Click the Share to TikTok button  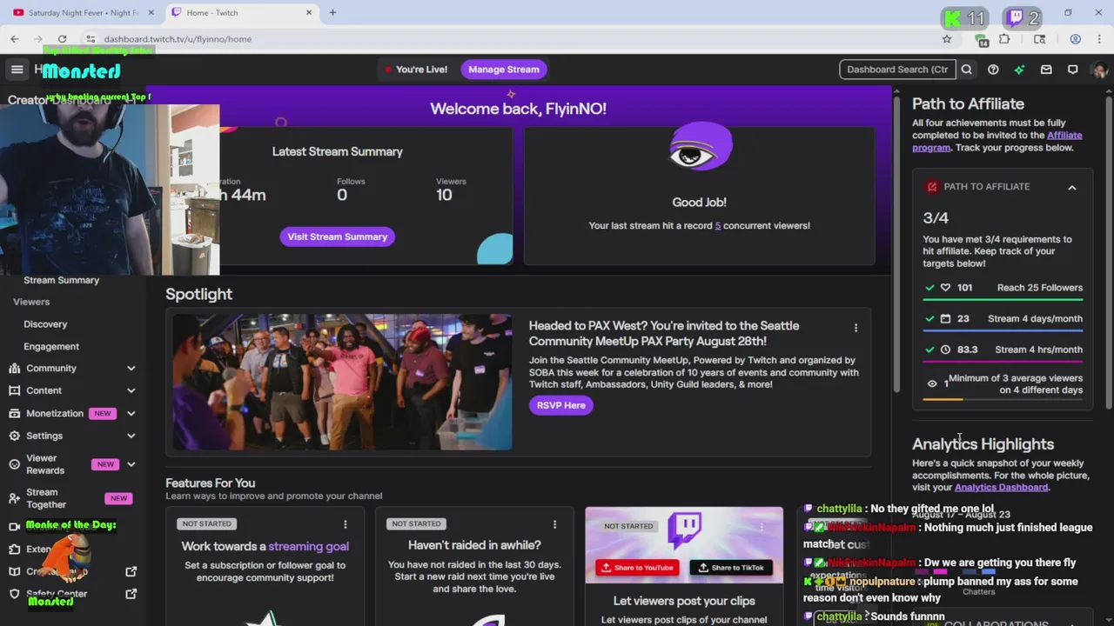click(733, 568)
